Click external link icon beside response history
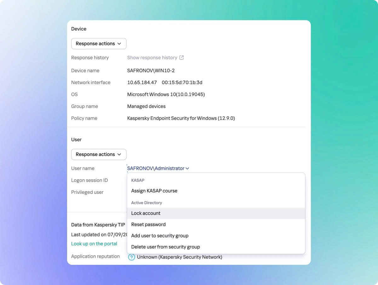Viewport: 378px width, 285px height. pos(181,57)
